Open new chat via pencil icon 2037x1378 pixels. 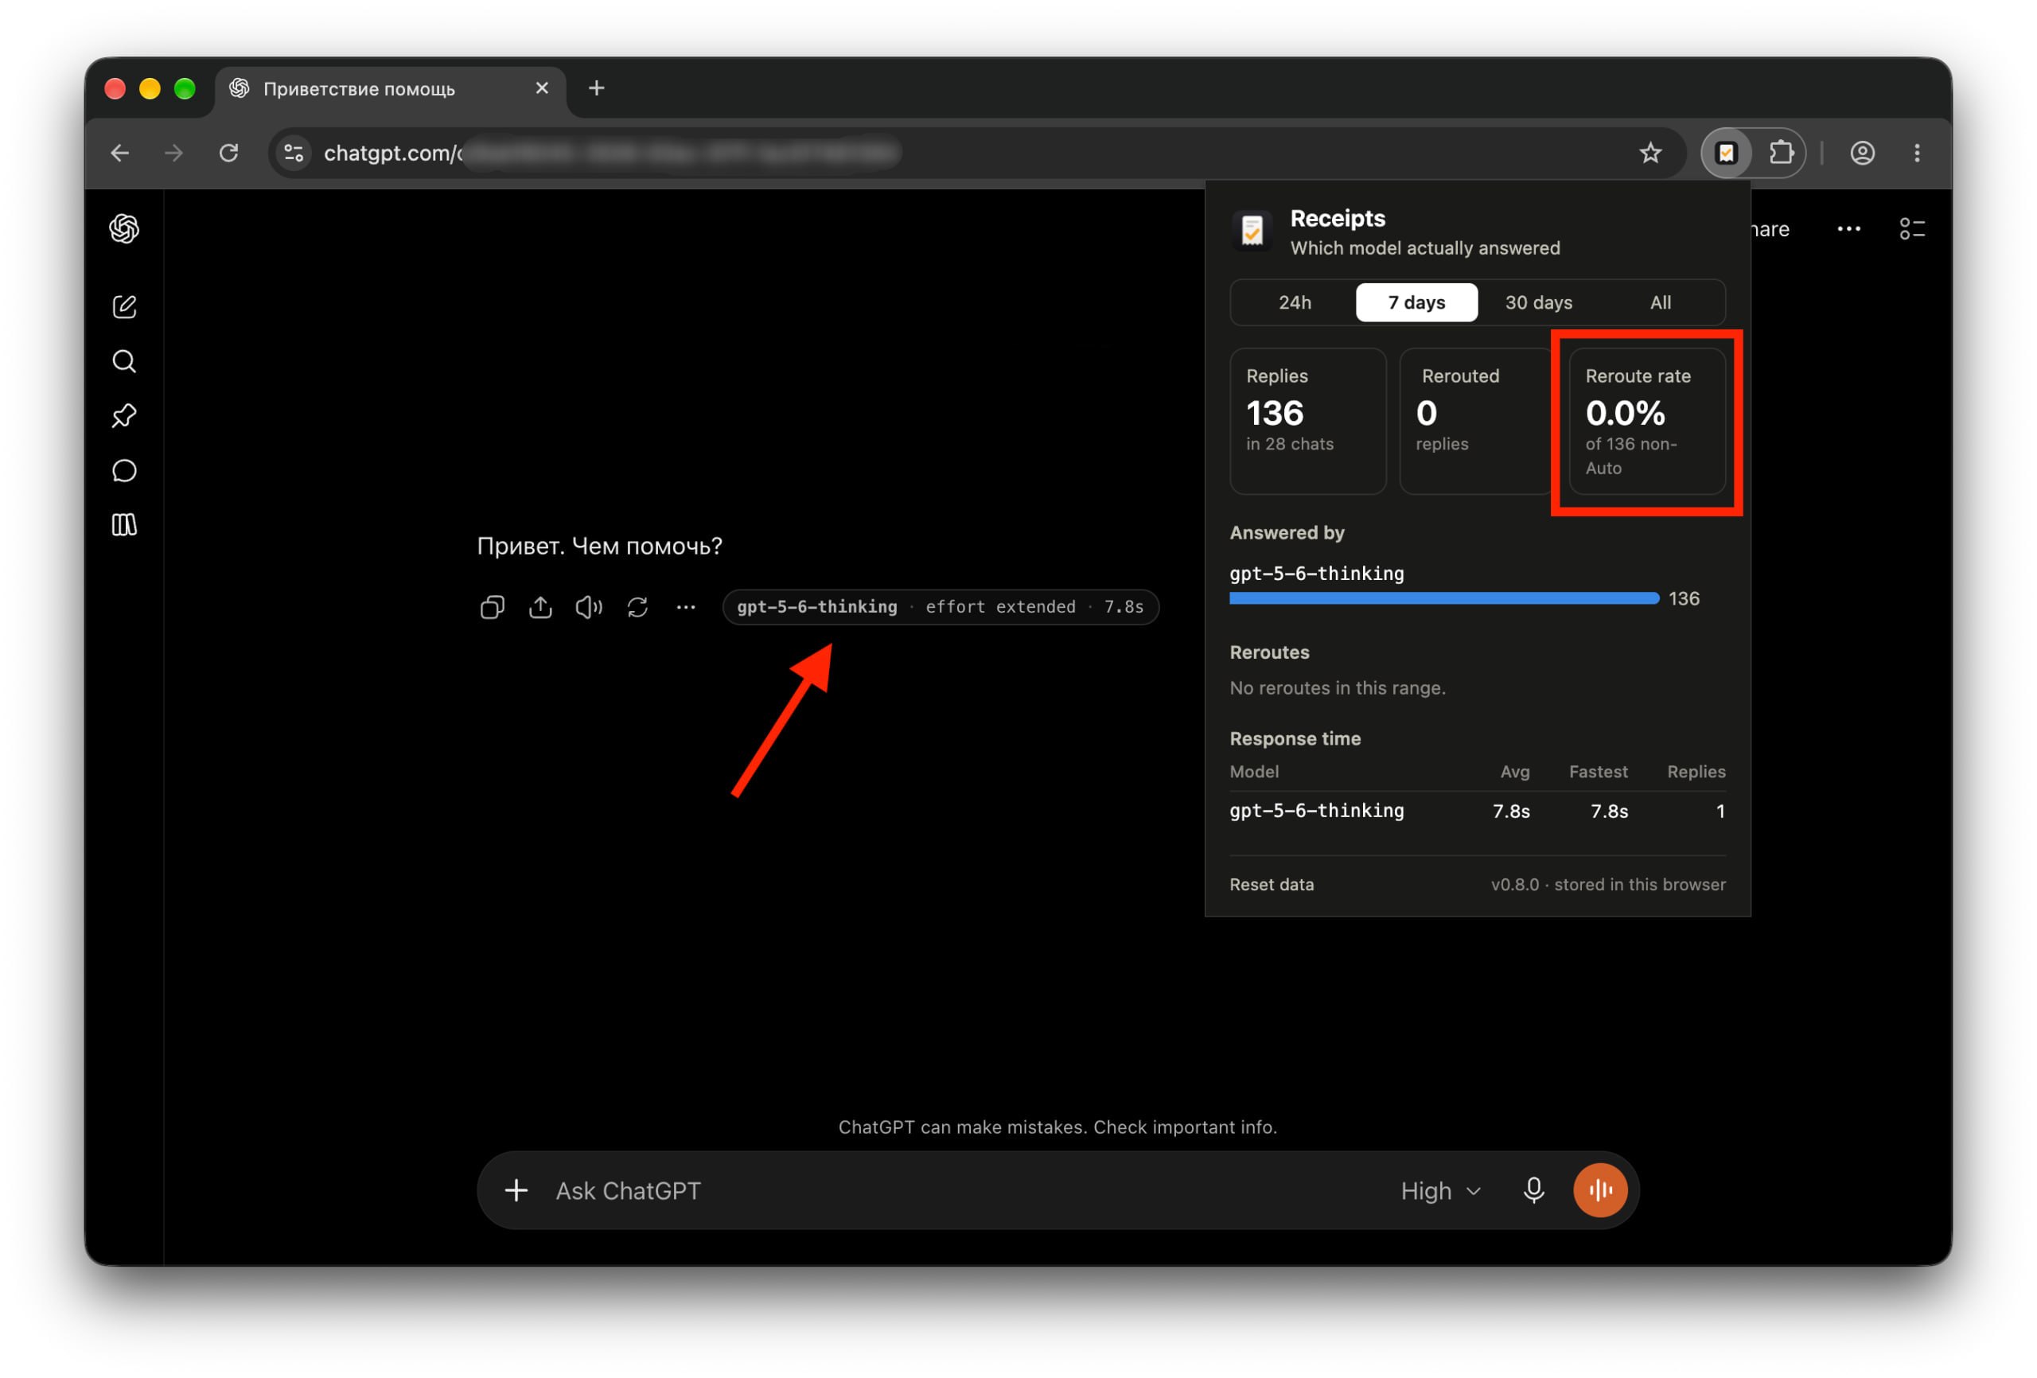[x=124, y=306]
